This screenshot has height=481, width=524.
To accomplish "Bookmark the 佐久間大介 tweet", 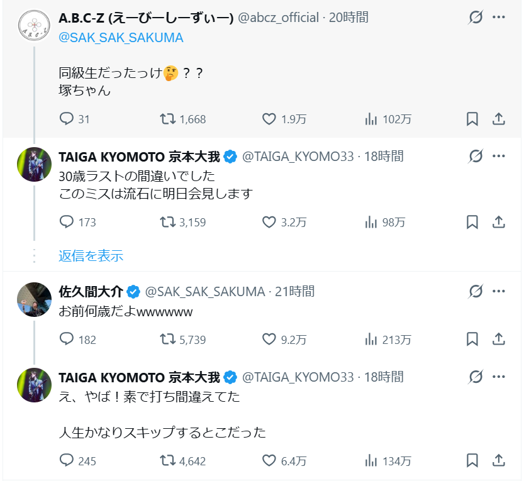I will point(472,340).
